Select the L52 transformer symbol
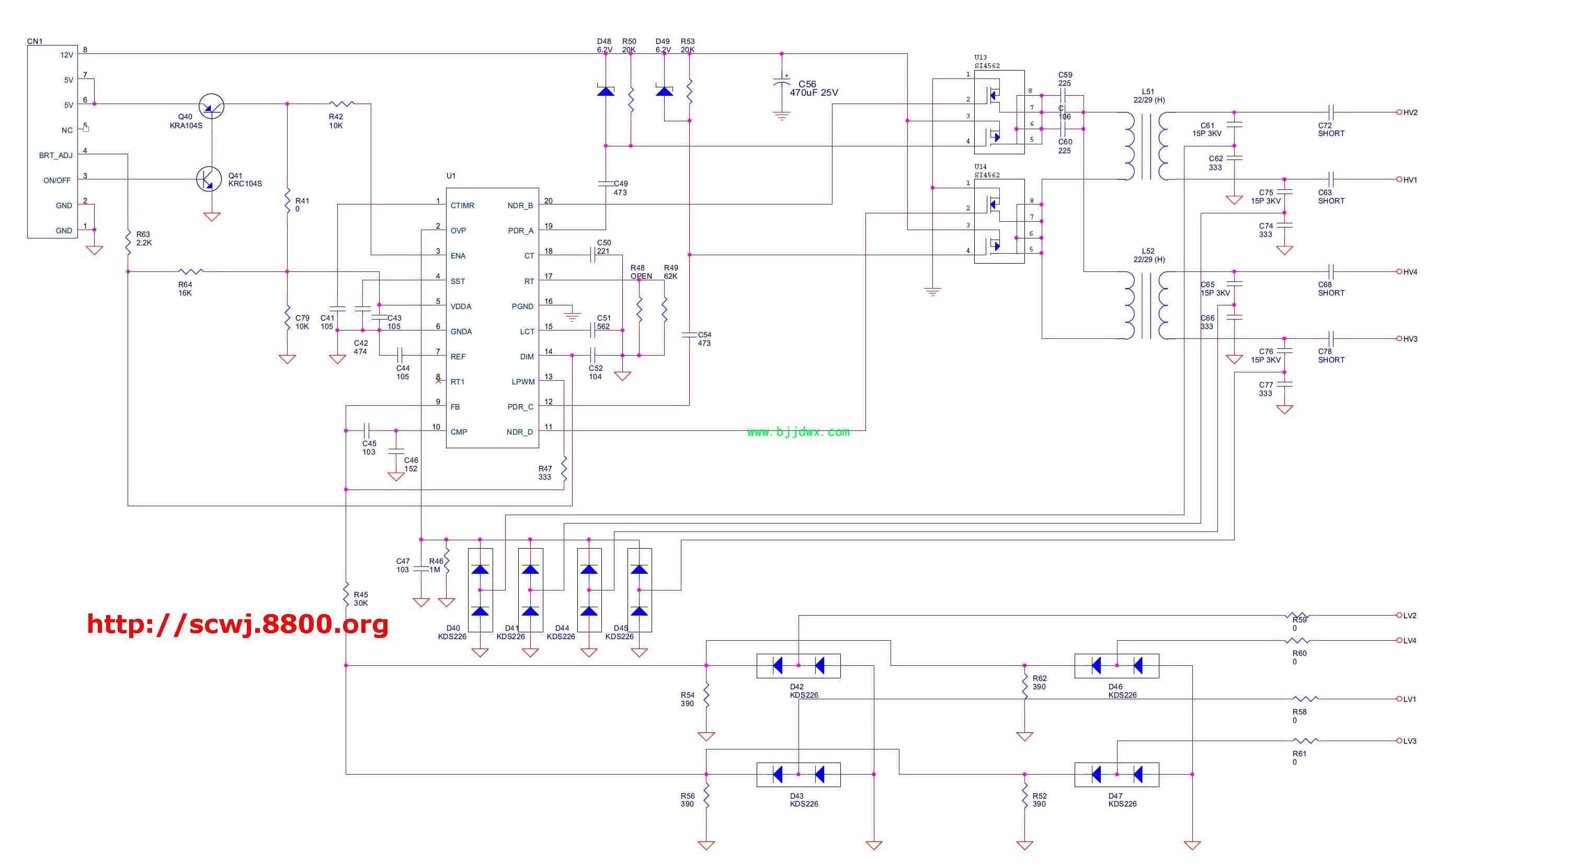1596x864 pixels. [1146, 305]
